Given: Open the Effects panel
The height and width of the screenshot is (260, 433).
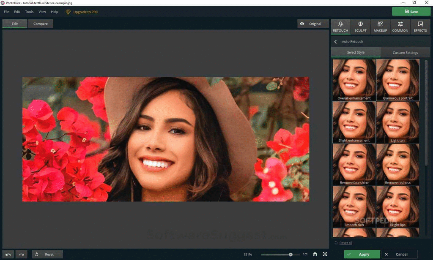Looking at the screenshot, I should (420, 27).
